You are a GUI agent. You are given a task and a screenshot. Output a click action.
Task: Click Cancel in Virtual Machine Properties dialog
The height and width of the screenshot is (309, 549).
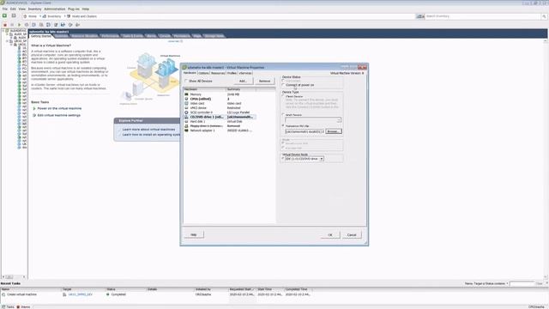coord(352,235)
